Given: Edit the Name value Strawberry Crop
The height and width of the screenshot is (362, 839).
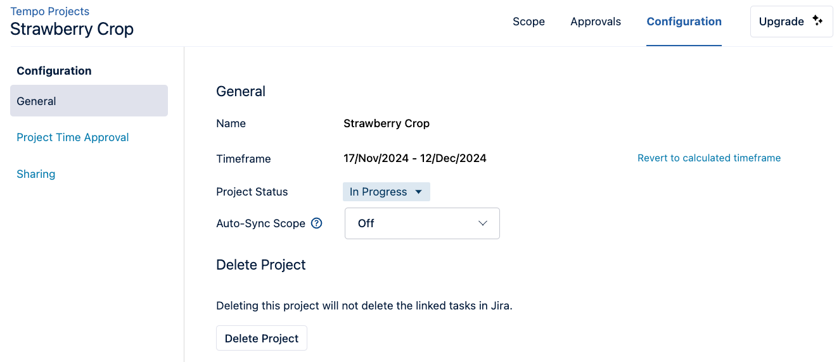Looking at the screenshot, I should (387, 123).
